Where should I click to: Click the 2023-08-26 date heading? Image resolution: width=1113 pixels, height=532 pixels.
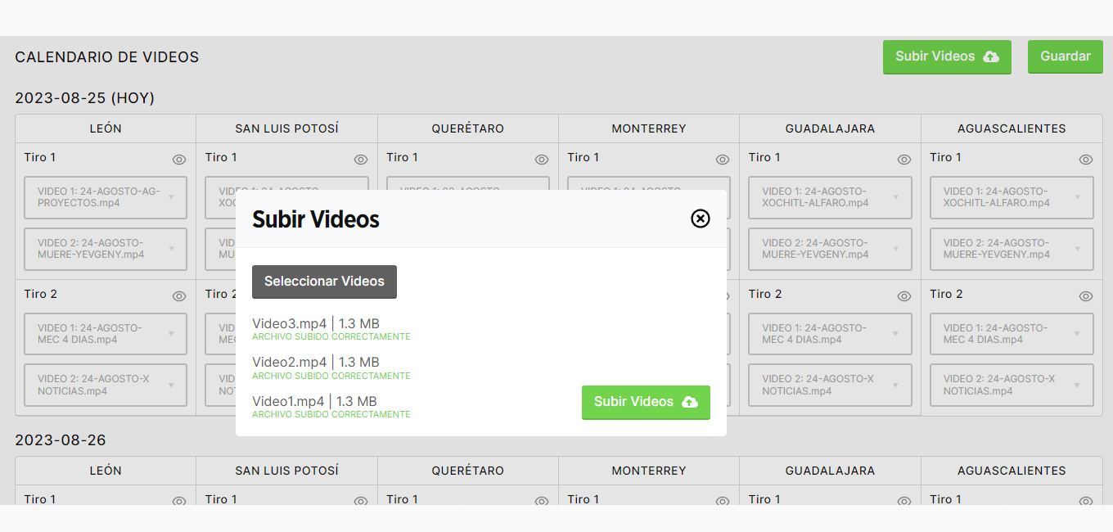coord(61,440)
